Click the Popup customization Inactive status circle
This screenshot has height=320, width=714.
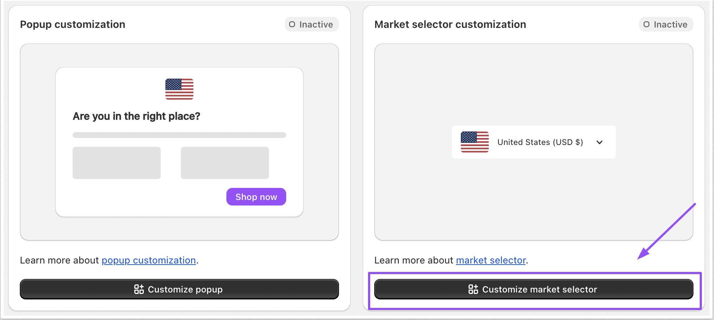292,25
